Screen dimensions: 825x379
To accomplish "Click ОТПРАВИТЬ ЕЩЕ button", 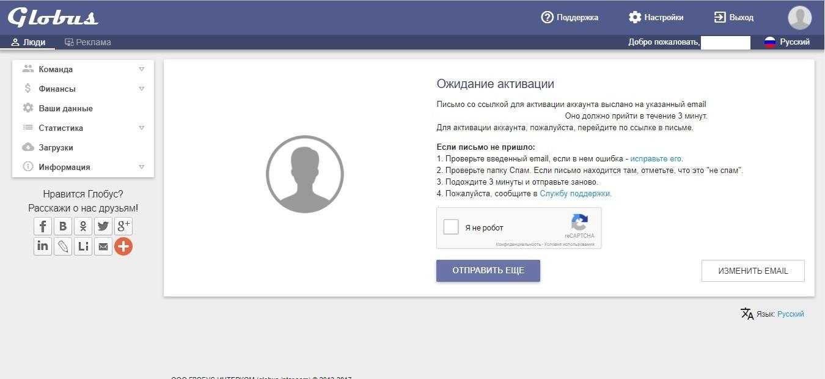I will pyautogui.click(x=488, y=270).
